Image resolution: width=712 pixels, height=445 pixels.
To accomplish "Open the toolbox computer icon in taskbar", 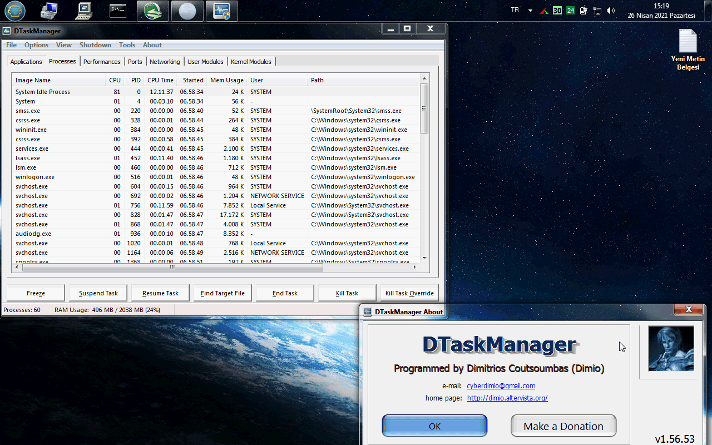I will coord(50,11).
